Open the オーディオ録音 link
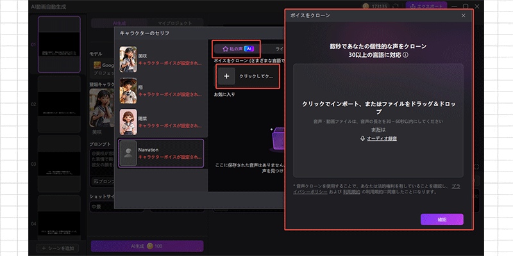Viewport: 513px width, 256px height. [x=382, y=138]
